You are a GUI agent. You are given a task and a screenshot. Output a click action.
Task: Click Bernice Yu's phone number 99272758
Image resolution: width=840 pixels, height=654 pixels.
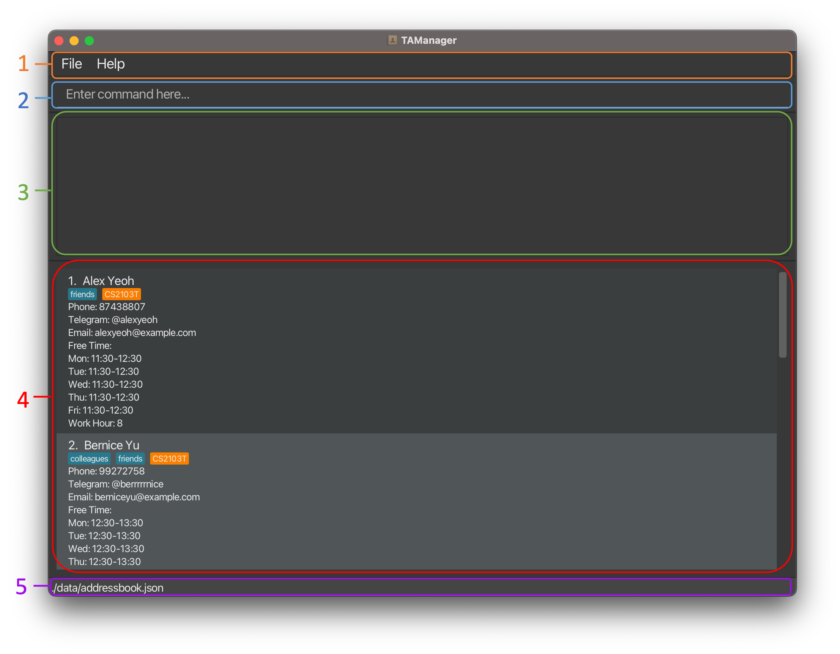point(122,471)
